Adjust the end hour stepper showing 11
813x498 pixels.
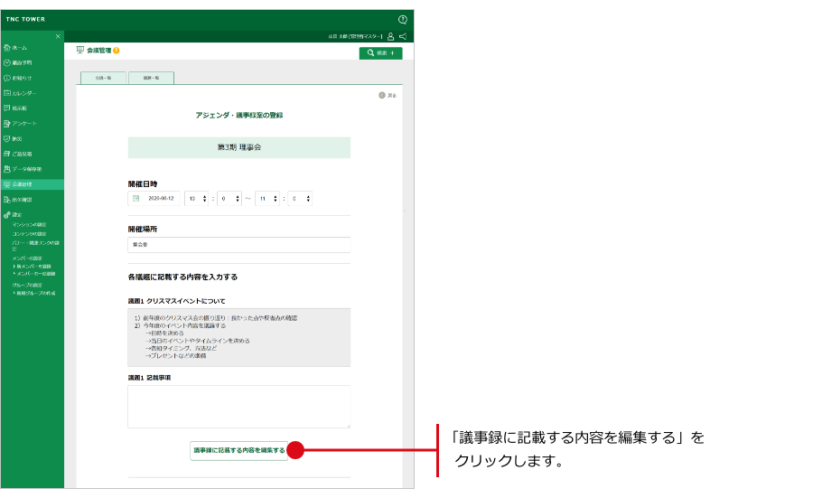coord(267,199)
